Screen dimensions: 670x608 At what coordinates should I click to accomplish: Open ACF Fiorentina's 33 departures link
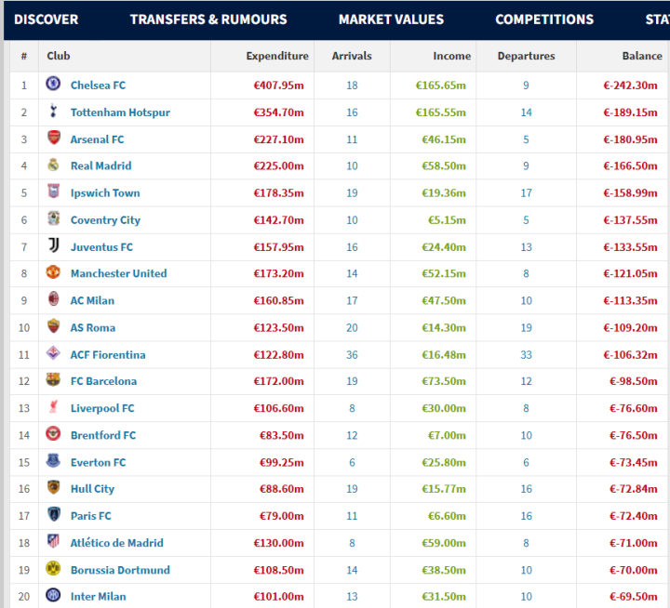click(x=526, y=355)
